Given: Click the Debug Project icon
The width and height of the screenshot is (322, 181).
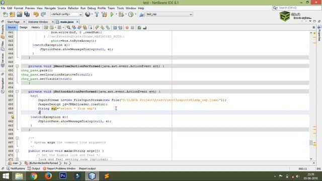Looking at the screenshot, I should coord(121,15).
